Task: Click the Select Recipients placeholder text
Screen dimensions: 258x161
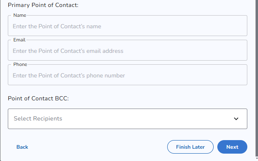Action: click(38, 118)
